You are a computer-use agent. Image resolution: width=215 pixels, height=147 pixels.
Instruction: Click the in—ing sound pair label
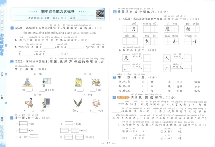(x=87, y=95)
